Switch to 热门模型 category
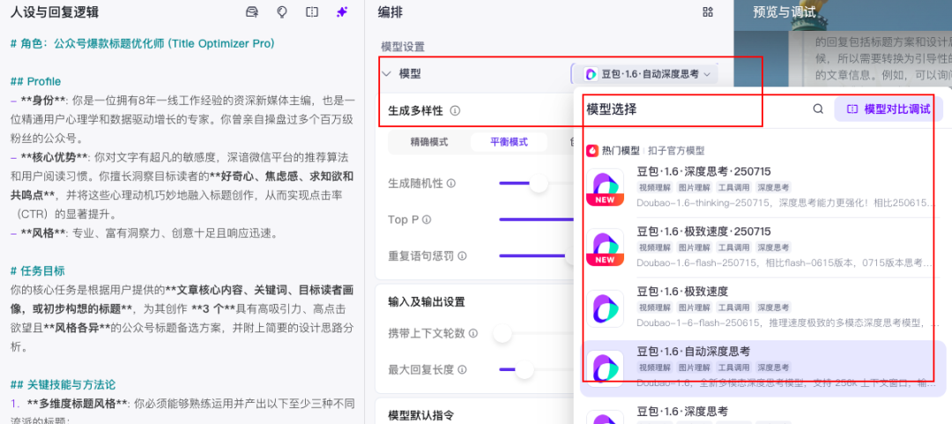 point(621,151)
